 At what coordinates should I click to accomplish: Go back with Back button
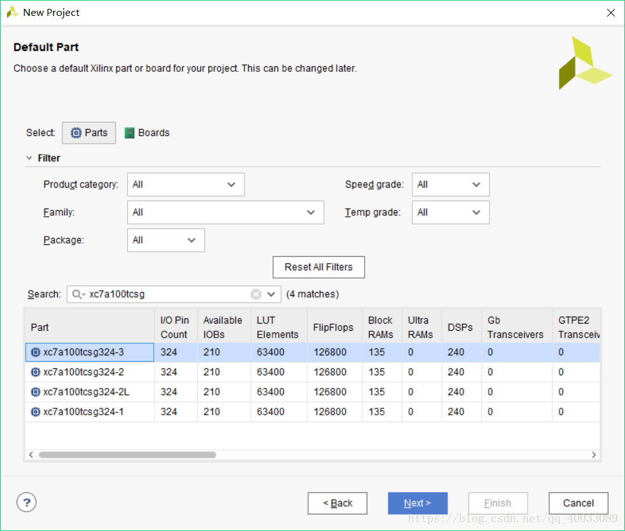337,503
